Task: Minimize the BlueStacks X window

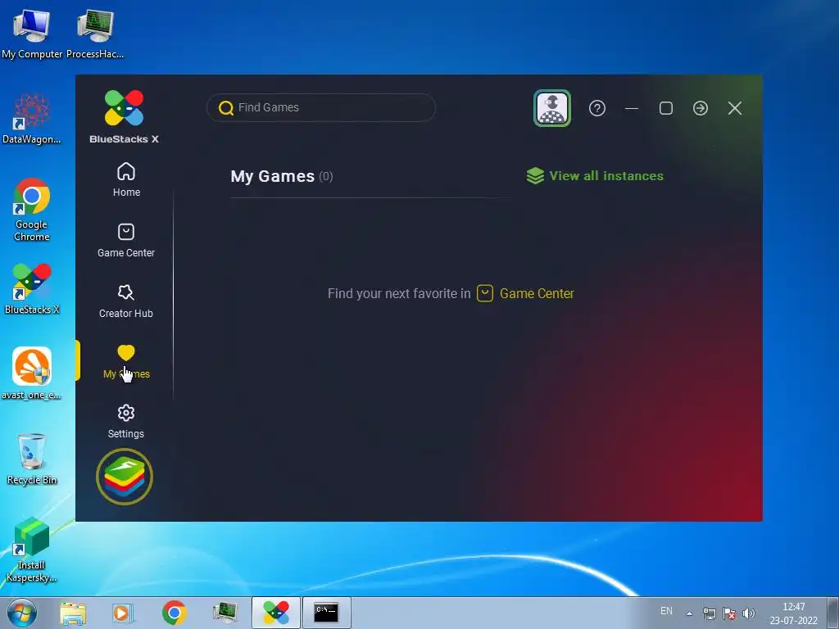Action: (x=632, y=108)
